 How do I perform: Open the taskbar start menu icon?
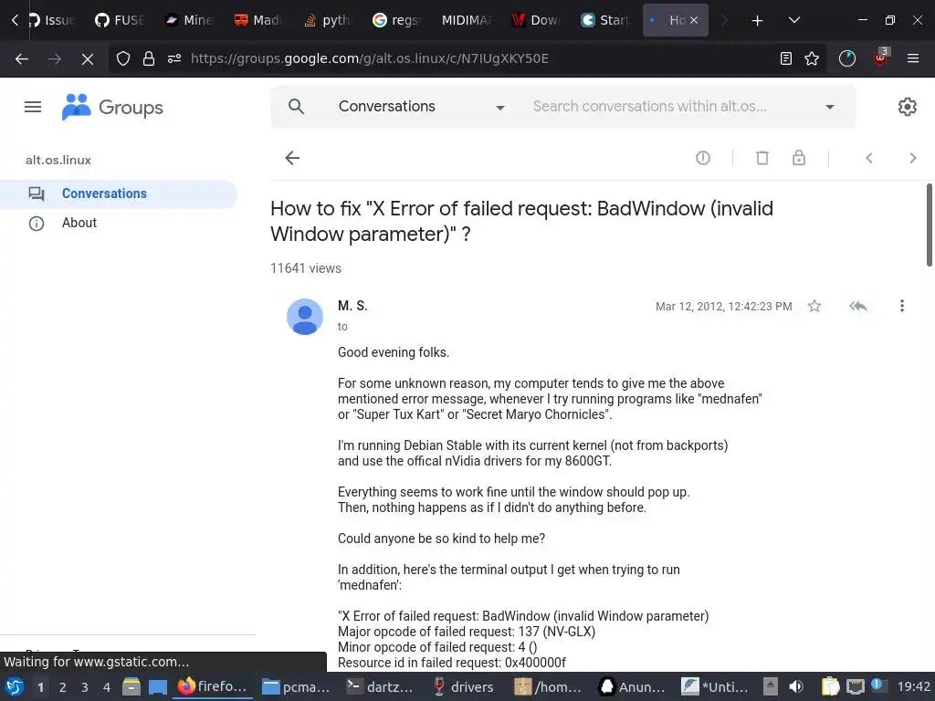[15, 686]
